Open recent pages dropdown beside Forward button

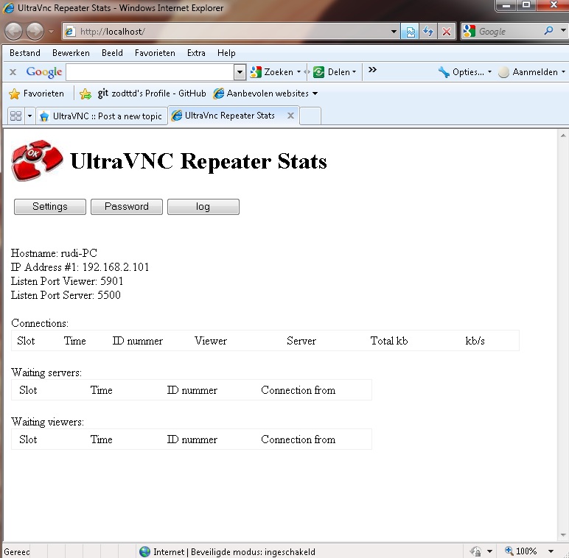pyautogui.click(x=51, y=32)
